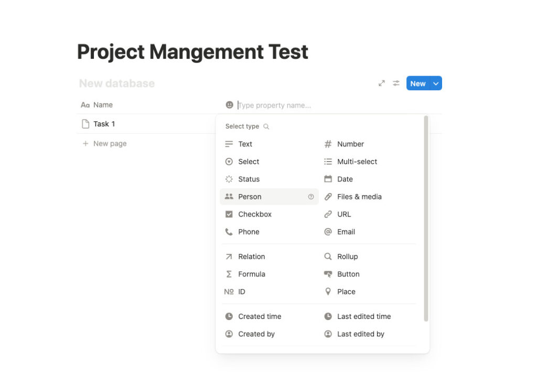Click the plus icon beside New page
The width and height of the screenshot is (537, 384).
85,144
